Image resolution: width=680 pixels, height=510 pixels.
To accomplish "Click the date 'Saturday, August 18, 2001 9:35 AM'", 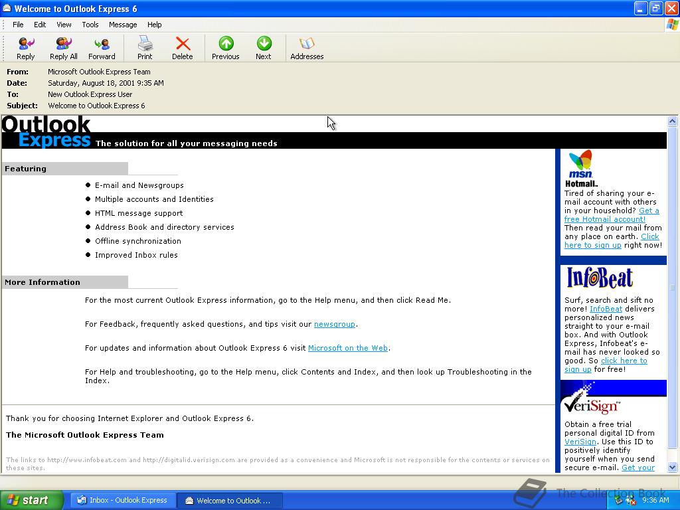I will (106, 83).
